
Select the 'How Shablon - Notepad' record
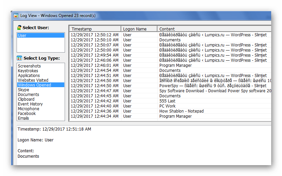[181, 111]
